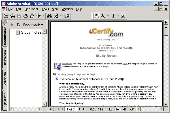Click the Open file folder icon
This screenshot has width=170, height=113.
tap(6, 16)
